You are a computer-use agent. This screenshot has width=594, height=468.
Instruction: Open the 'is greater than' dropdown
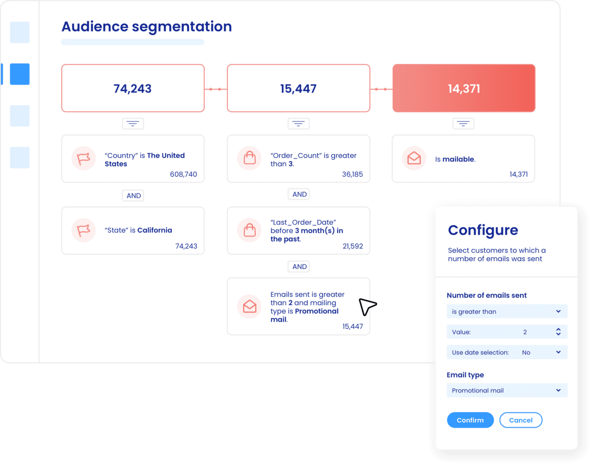(x=507, y=312)
